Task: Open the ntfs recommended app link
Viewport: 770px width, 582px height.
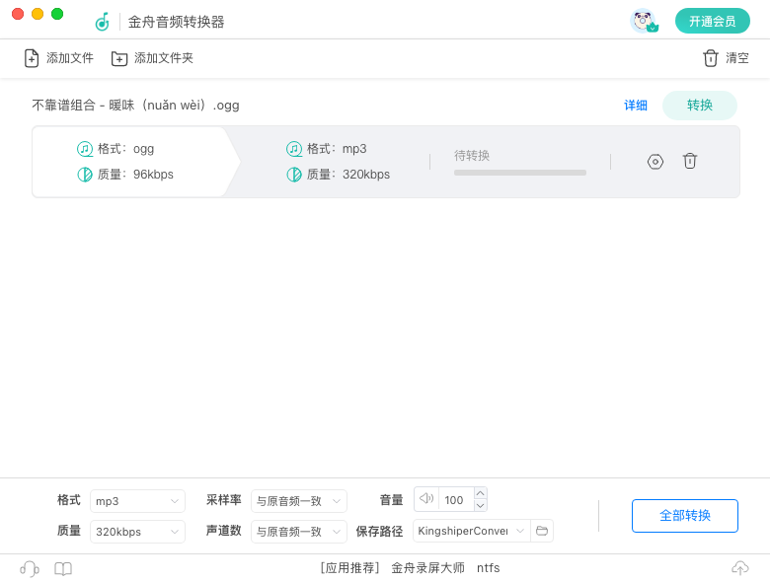Action: coord(488,568)
